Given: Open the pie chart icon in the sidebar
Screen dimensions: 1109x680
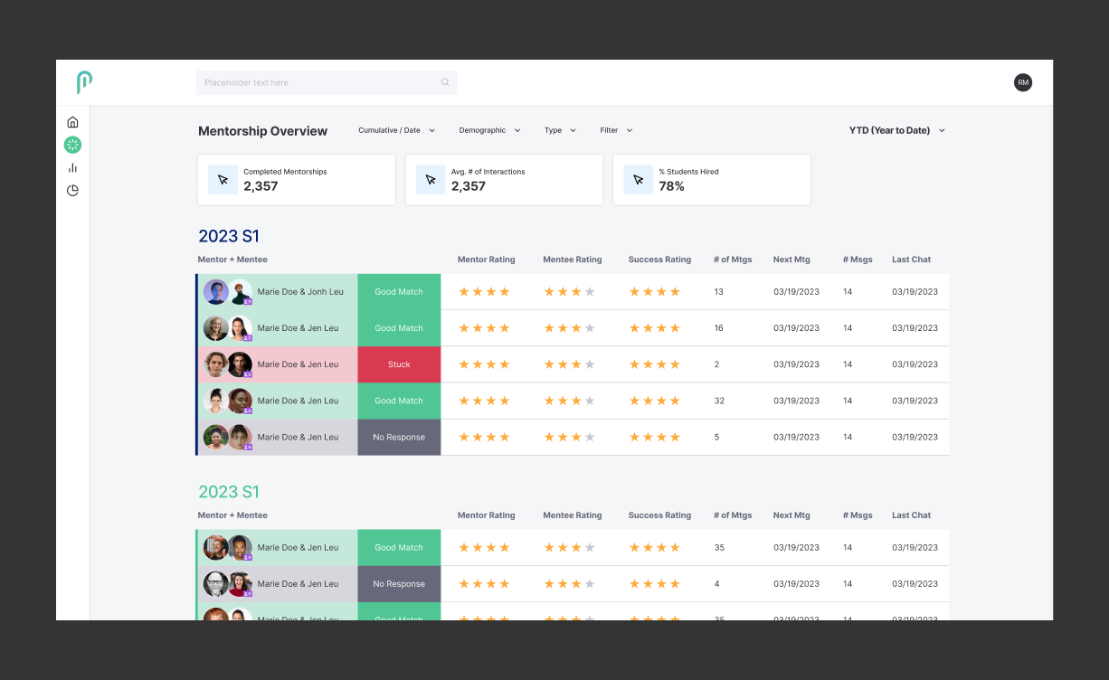Looking at the screenshot, I should point(72,191).
